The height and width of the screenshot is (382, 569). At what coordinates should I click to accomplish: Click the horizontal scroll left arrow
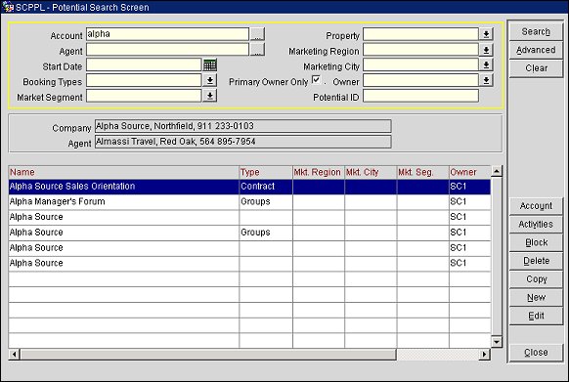click(14, 354)
